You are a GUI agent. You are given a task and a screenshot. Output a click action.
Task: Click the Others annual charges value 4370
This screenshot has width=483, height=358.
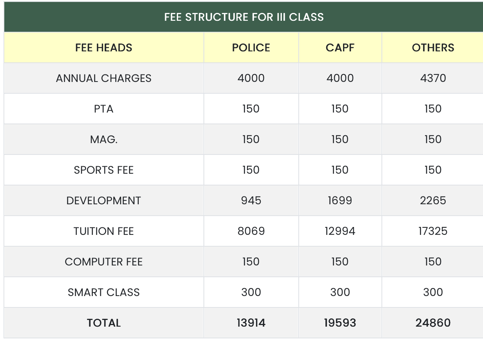(433, 78)
